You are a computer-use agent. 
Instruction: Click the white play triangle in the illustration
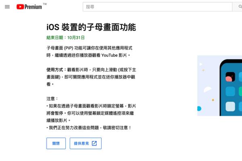tap(201, 64)
